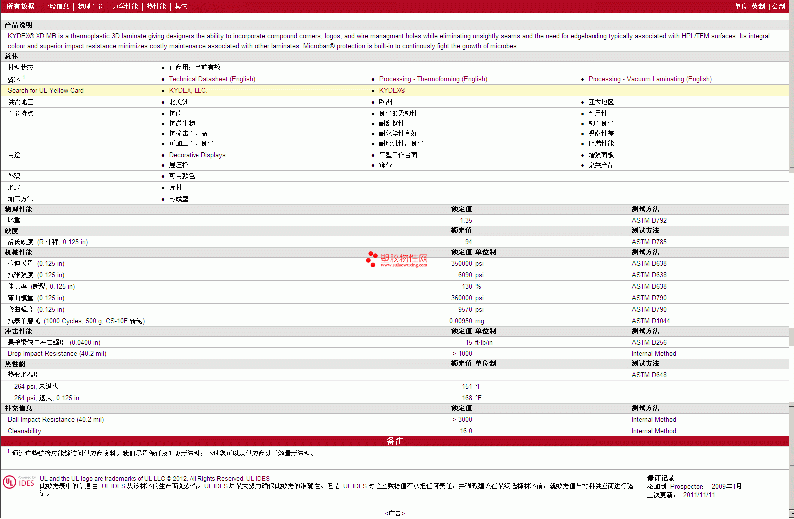Click ASTM D256 test method
794x519 pixels.
click(x=649, y=343)
